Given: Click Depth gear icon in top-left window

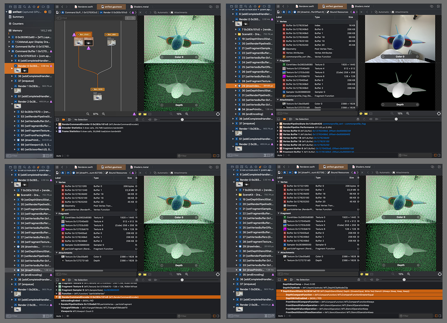Looking at the screenshot, I should (x=196, y=105).
